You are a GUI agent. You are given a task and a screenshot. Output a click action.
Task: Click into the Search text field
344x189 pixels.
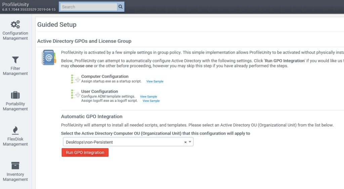[88, 7]
